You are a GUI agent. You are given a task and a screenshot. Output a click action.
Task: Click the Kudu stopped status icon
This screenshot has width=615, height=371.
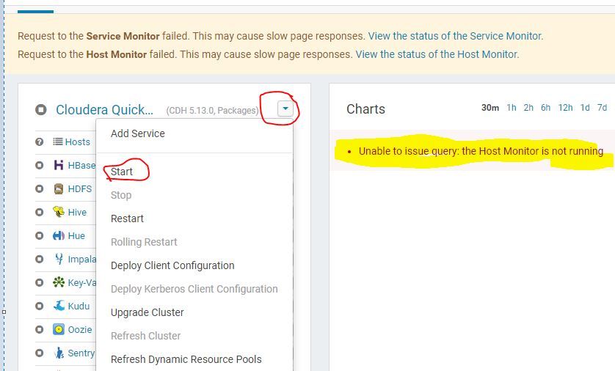tap(39, 306)
